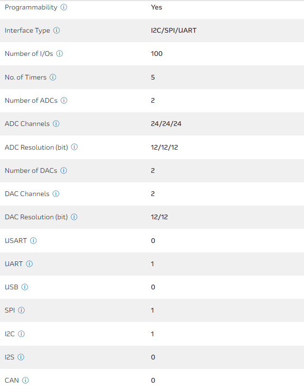
Task: Click the info icon beside USART
Action: 33,241
